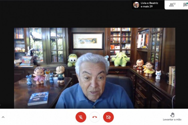Expand the chevron arrow at bottom left

pyautogui.click(x=3, y=117)
